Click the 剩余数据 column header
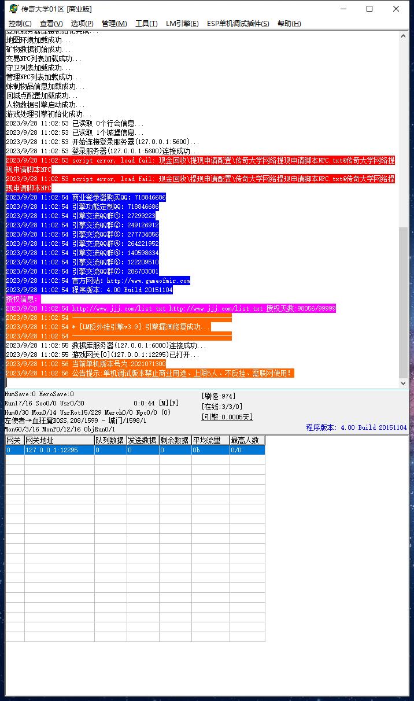Screen dimensions: 414x701 click(175, 440)
